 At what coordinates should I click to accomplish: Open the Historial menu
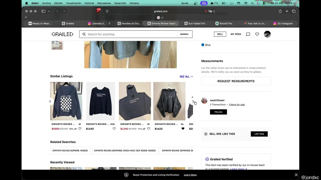(89, 3)
